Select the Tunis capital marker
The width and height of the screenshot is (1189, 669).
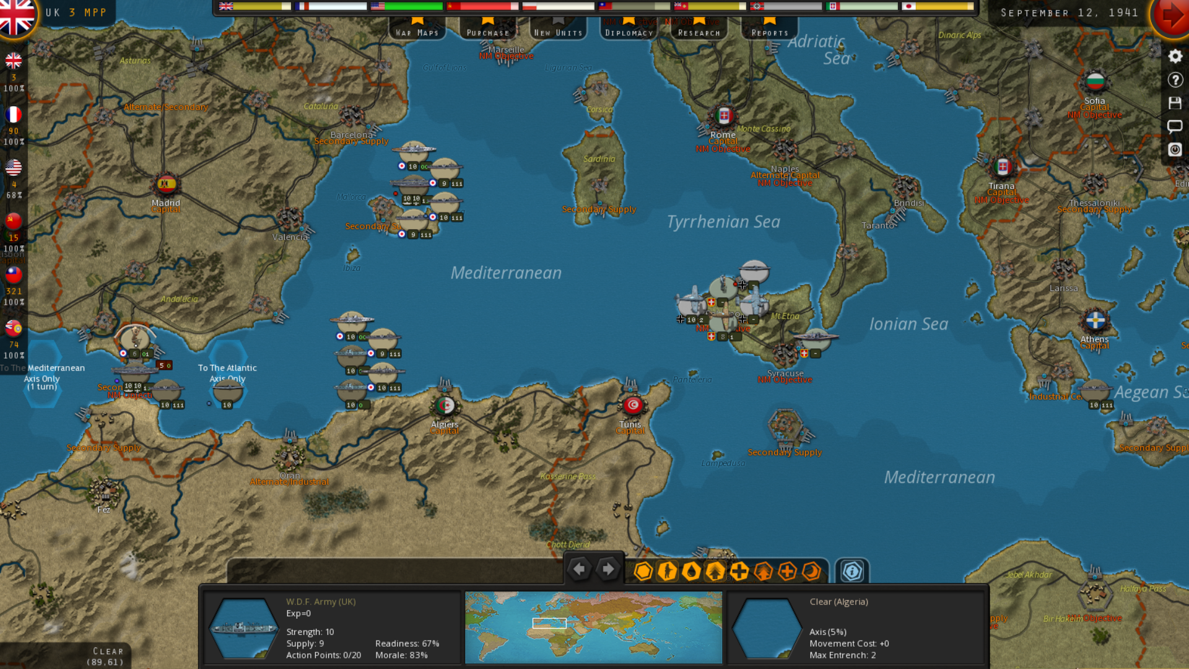click(632, 405)
